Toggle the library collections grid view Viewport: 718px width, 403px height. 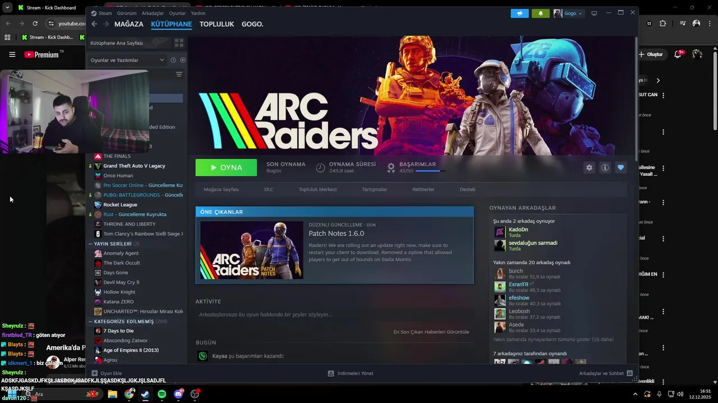point(179,43)
